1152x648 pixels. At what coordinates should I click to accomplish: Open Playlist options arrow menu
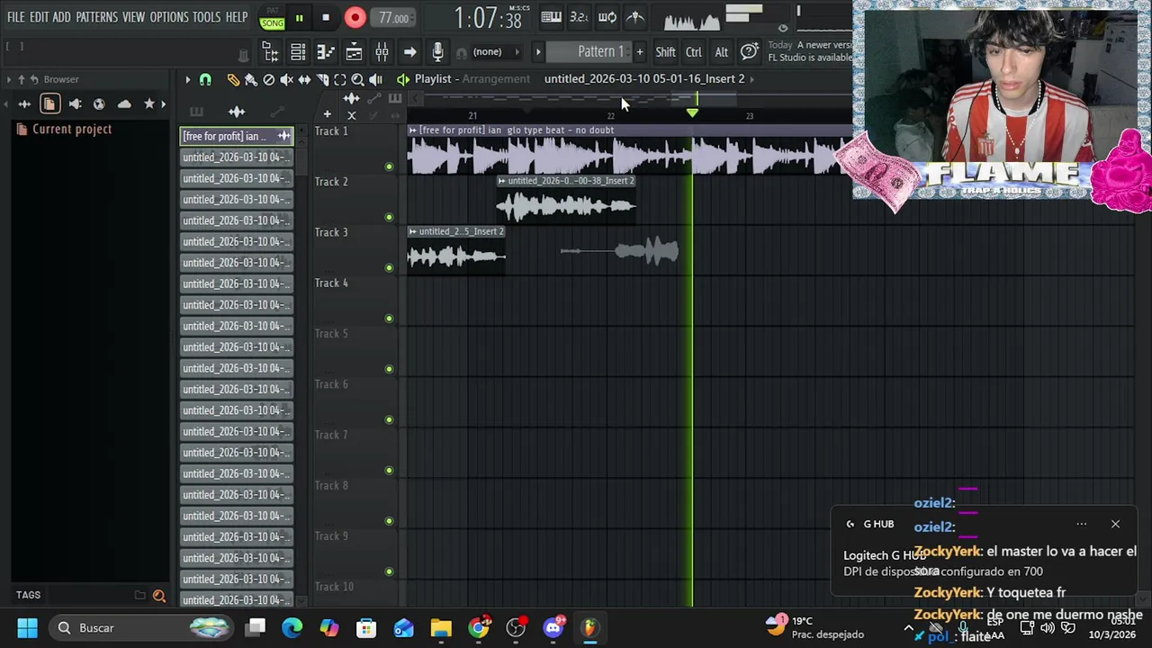[x=187, y=79]
